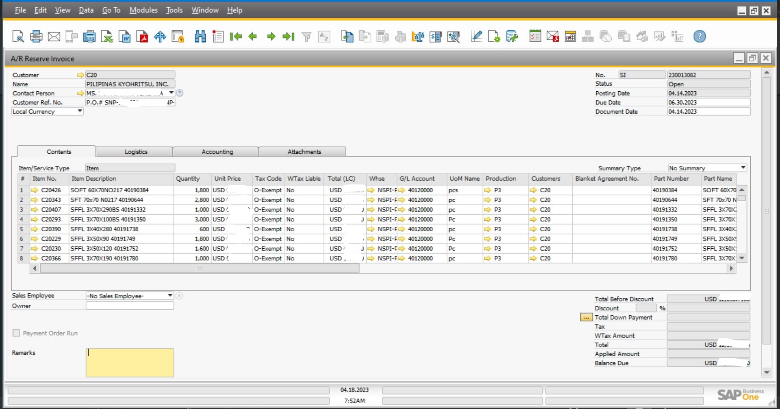Open the Go To menu
The width and height of the screenshot is (780, 409).
[x=111, y=10]
